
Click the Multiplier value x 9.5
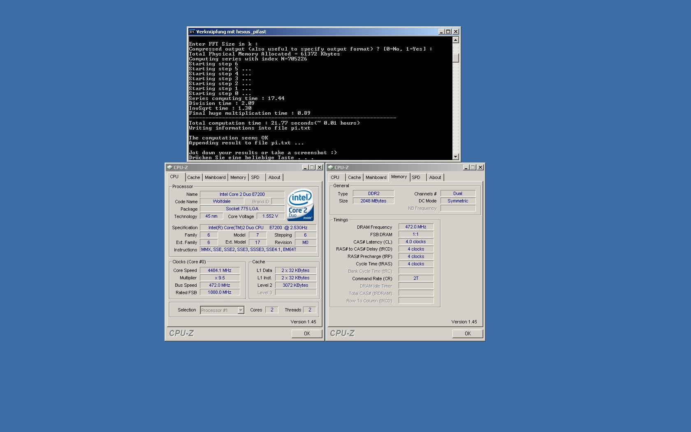pyautogui.click(x=220, y=278)
